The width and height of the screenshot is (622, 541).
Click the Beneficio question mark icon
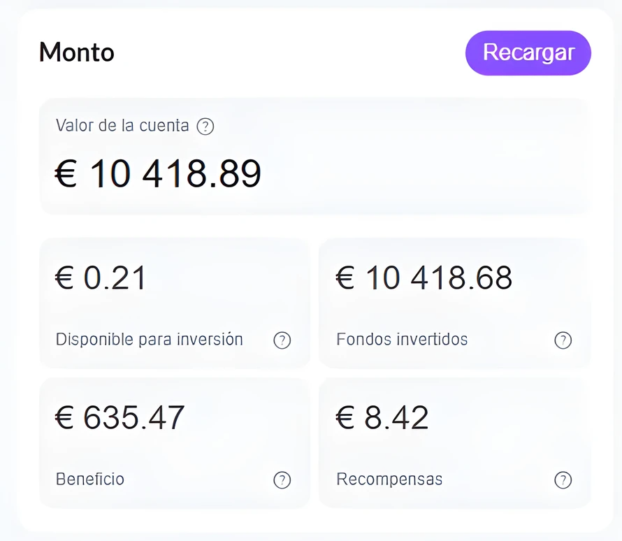(x=282, y=480)
